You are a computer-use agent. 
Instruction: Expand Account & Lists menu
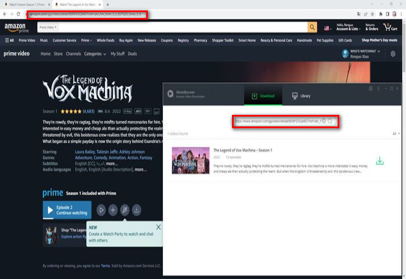tap(348, 27)
